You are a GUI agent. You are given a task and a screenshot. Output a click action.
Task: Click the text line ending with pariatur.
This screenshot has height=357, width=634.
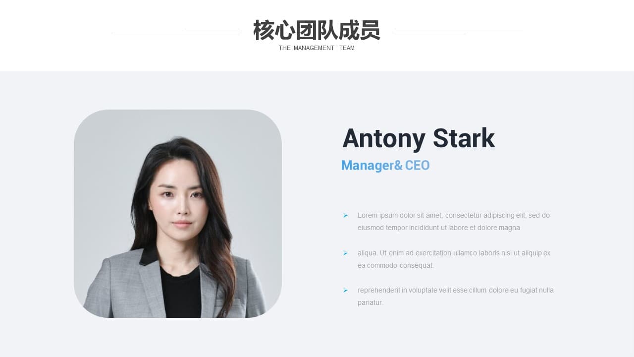370,302
